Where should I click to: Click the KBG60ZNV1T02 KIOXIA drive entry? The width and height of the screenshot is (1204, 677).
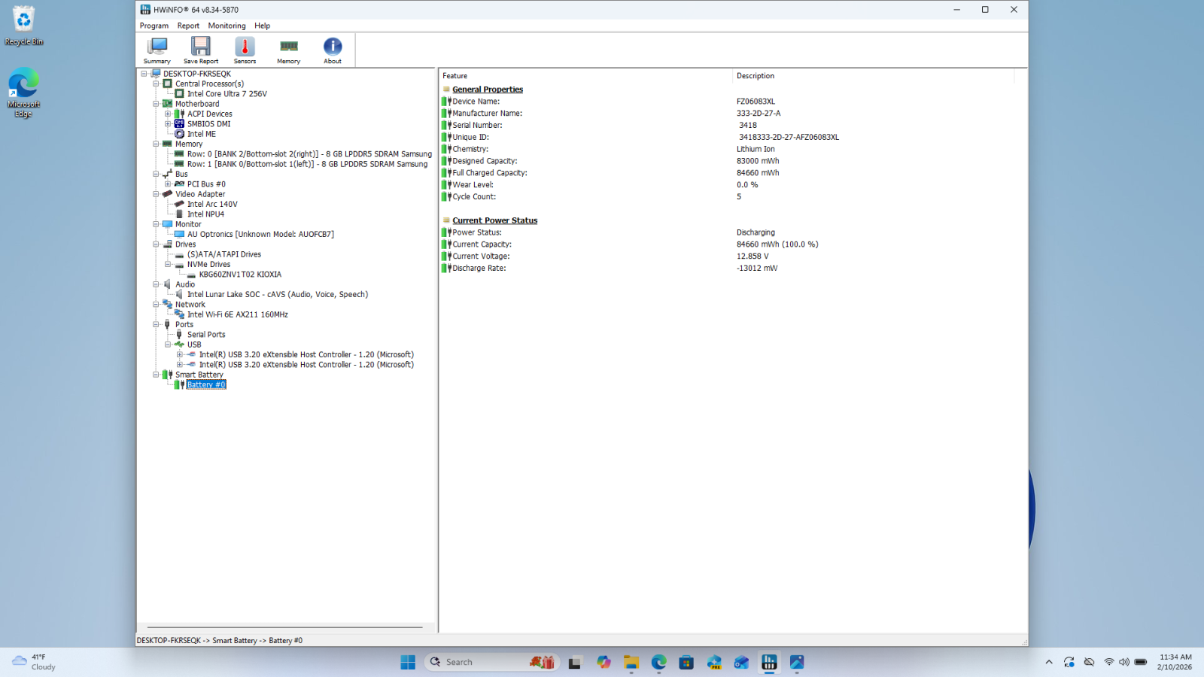[x=240, y=275]
